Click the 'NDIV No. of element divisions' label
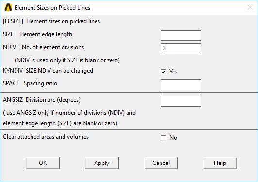Viewport: 258px width, 182px height. point(44,47)
